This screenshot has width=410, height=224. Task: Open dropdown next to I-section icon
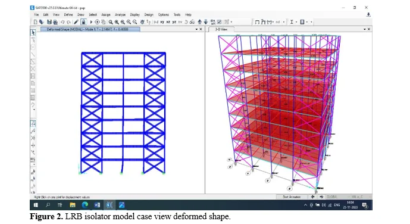296,22
